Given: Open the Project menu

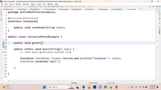Looking at the screenshot, I should pyautogui.click(x=39, y=4).
